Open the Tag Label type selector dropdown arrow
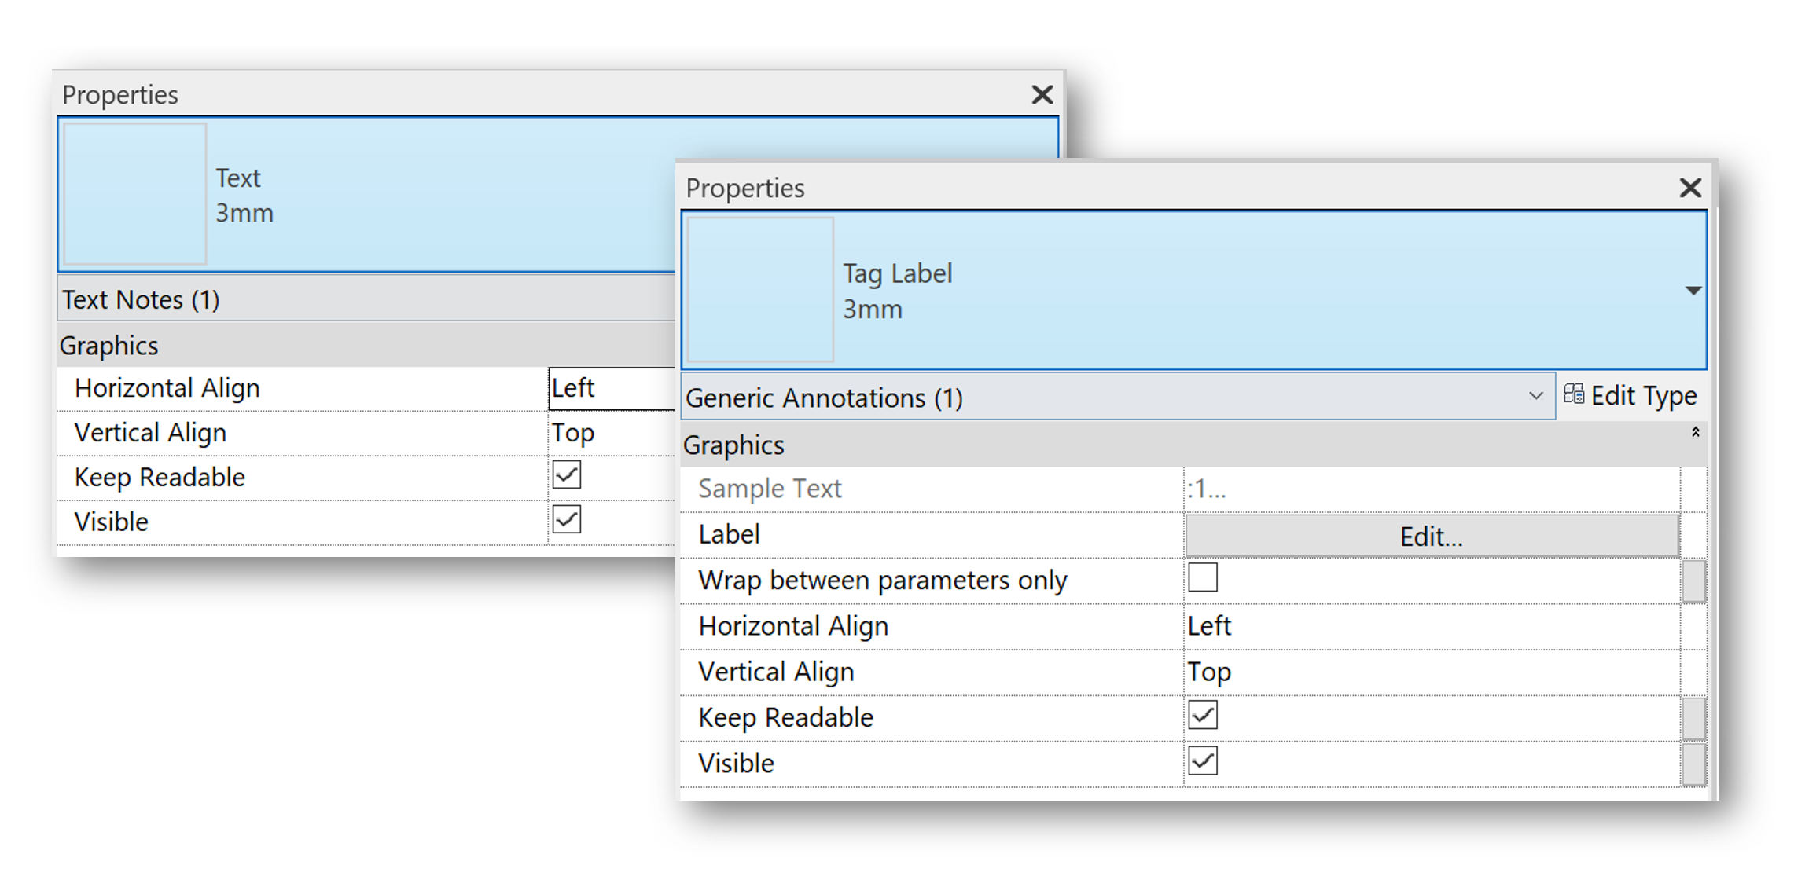Image resolution: width=1794 pixels, height=883 pixels. [x=1693, y=291]
